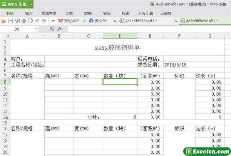
Task: Select row 8 header
Action: (5, 82)
